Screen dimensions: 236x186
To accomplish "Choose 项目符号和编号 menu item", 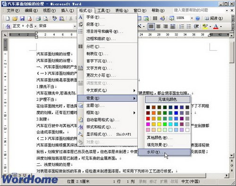I will click(107, 31).
